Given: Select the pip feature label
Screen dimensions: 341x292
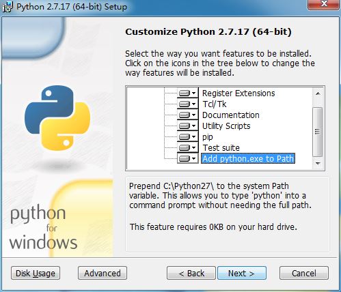Looking at the screenshot, I should 208,137.
